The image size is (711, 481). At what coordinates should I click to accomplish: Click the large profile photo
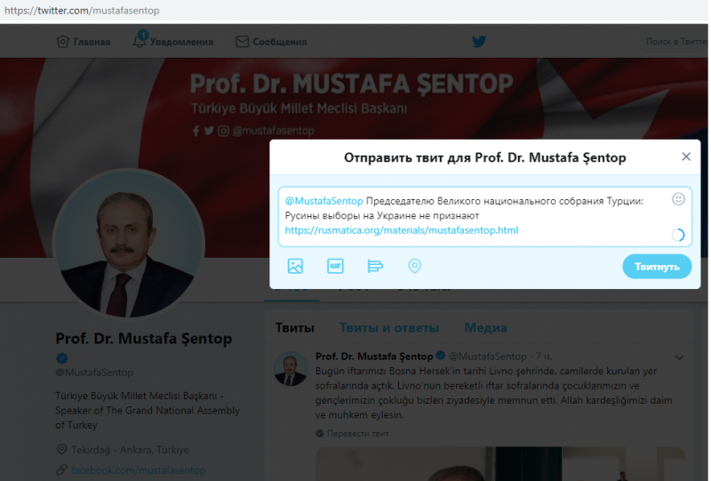coord(129,245)
